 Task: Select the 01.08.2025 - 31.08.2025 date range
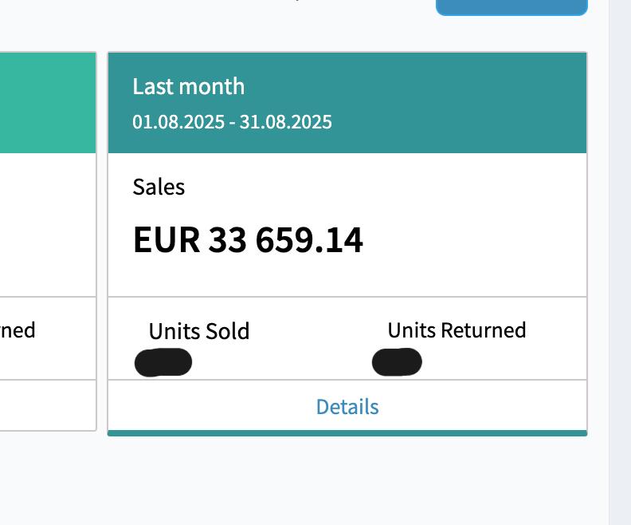point(232,122)
